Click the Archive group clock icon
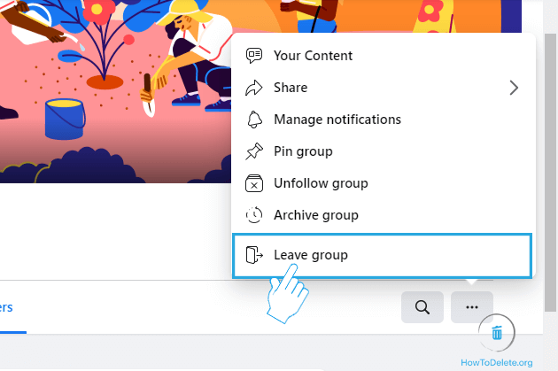Viewport: 558px width, 371px height. point(255,215)
